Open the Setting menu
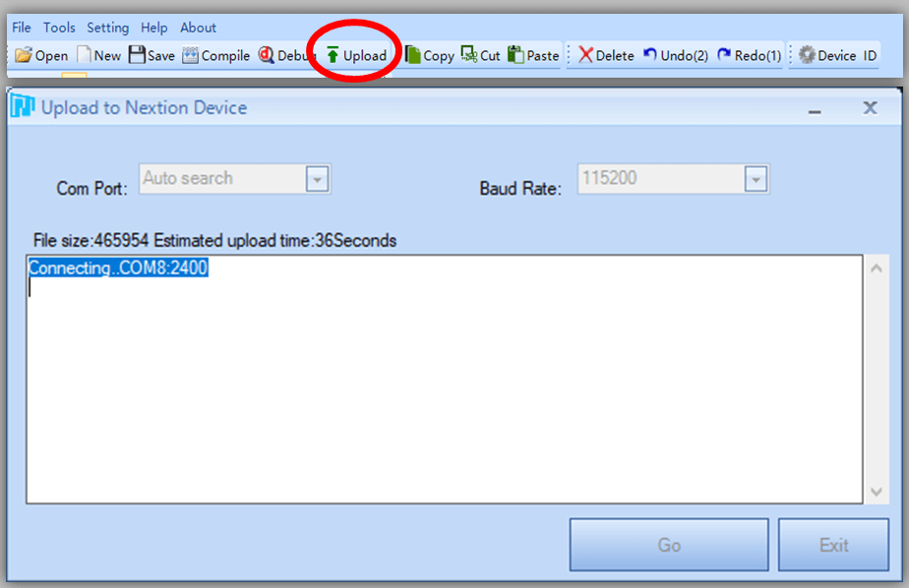 108,28
